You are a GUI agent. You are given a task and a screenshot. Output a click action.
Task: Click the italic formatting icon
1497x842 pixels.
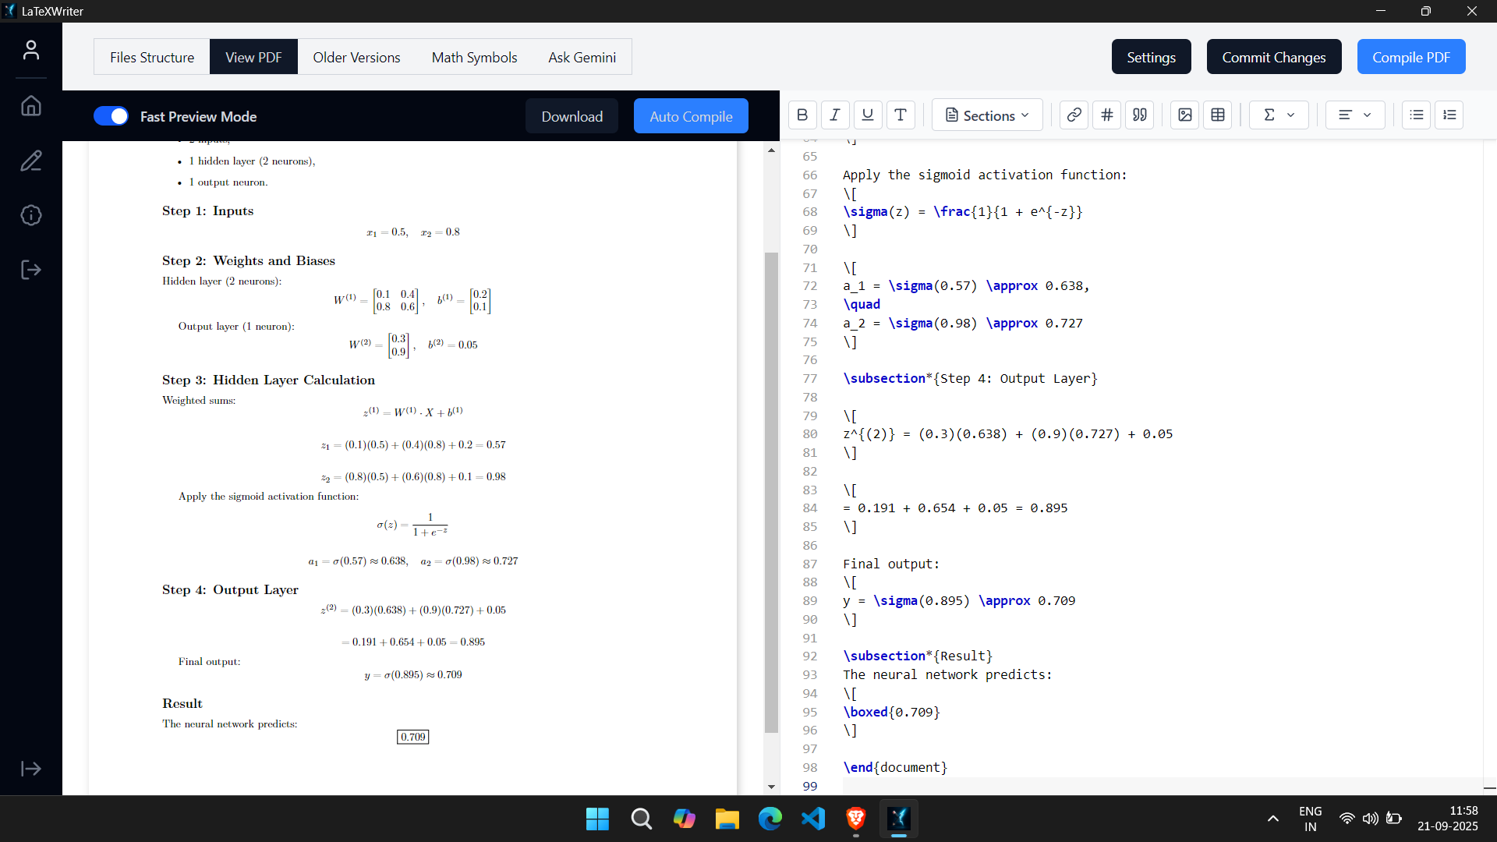[x=835, y=115]
